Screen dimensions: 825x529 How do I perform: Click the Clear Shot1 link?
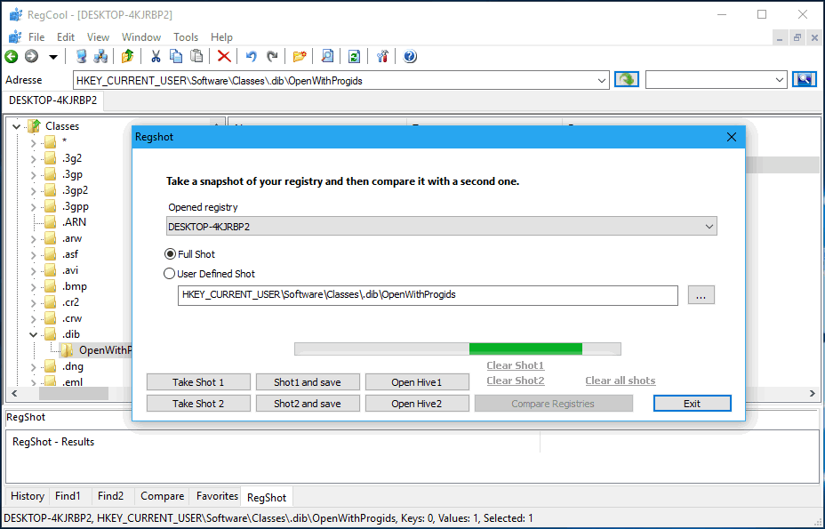tap(515, 365)
